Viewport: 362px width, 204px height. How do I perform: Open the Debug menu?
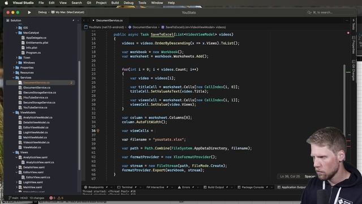point(128,3)
